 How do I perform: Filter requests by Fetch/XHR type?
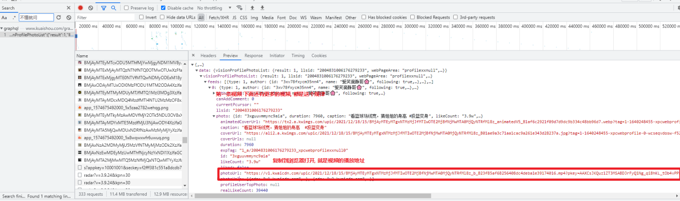click(219, 18)
